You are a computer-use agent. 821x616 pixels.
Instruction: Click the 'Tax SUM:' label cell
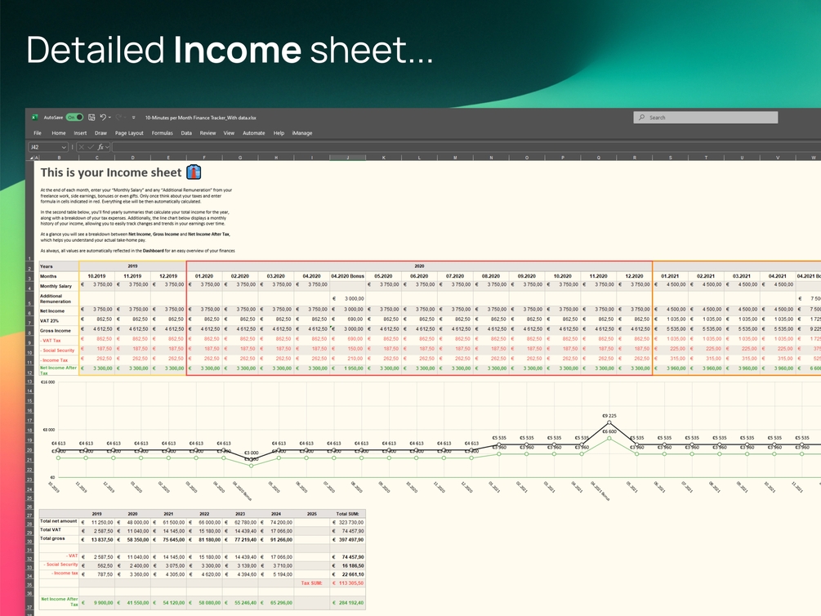(312, 583)
